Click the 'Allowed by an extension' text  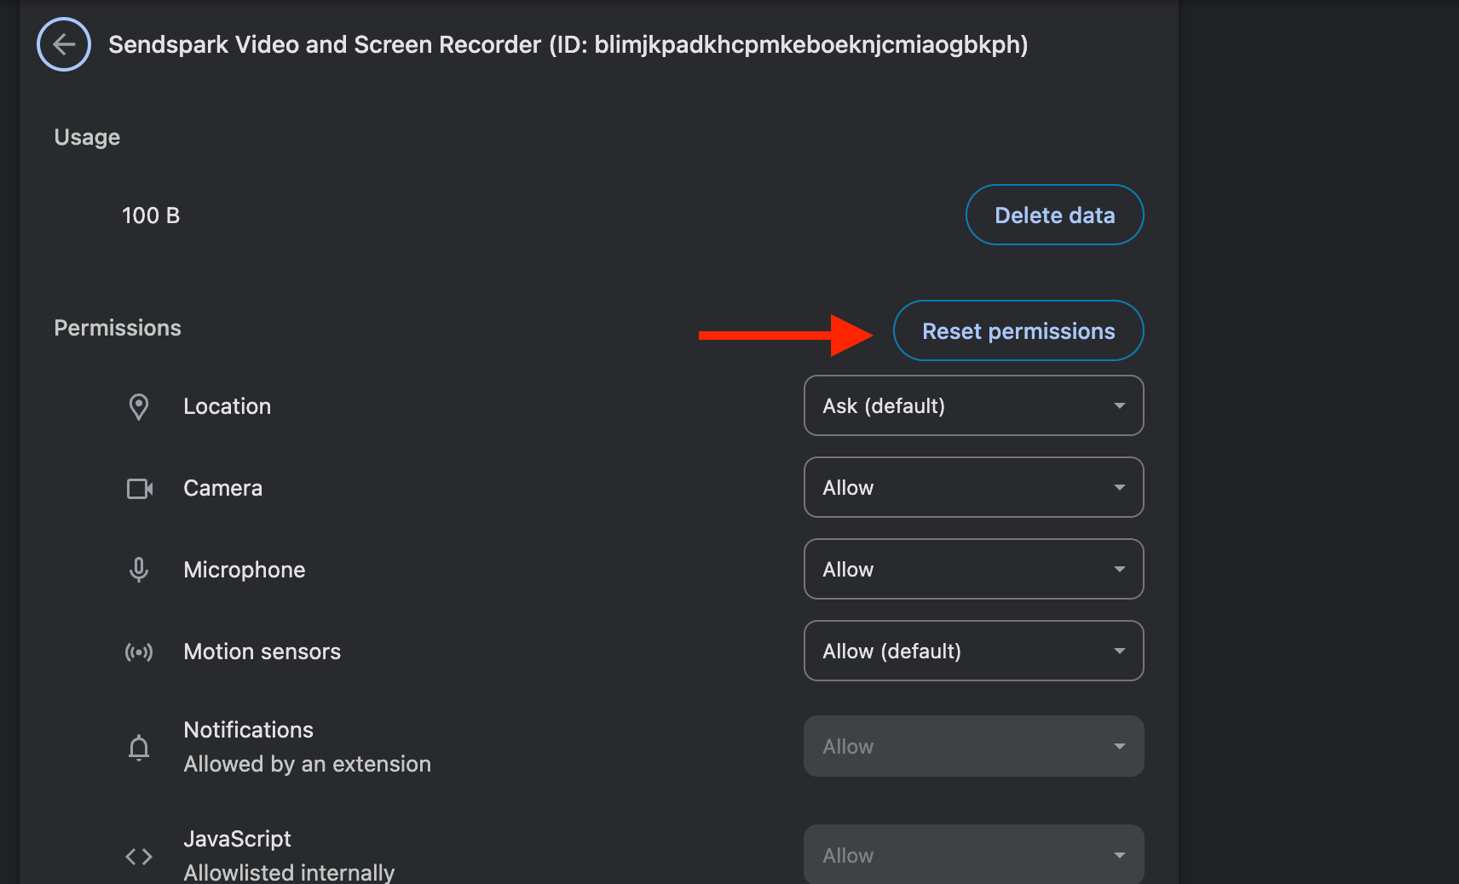pyautogui.click(x=308, y=764)
